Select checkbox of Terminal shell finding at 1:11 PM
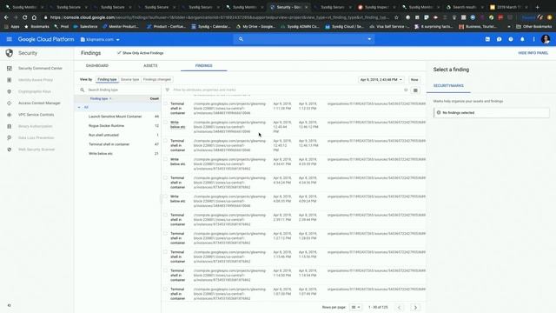 coord(166,103)
